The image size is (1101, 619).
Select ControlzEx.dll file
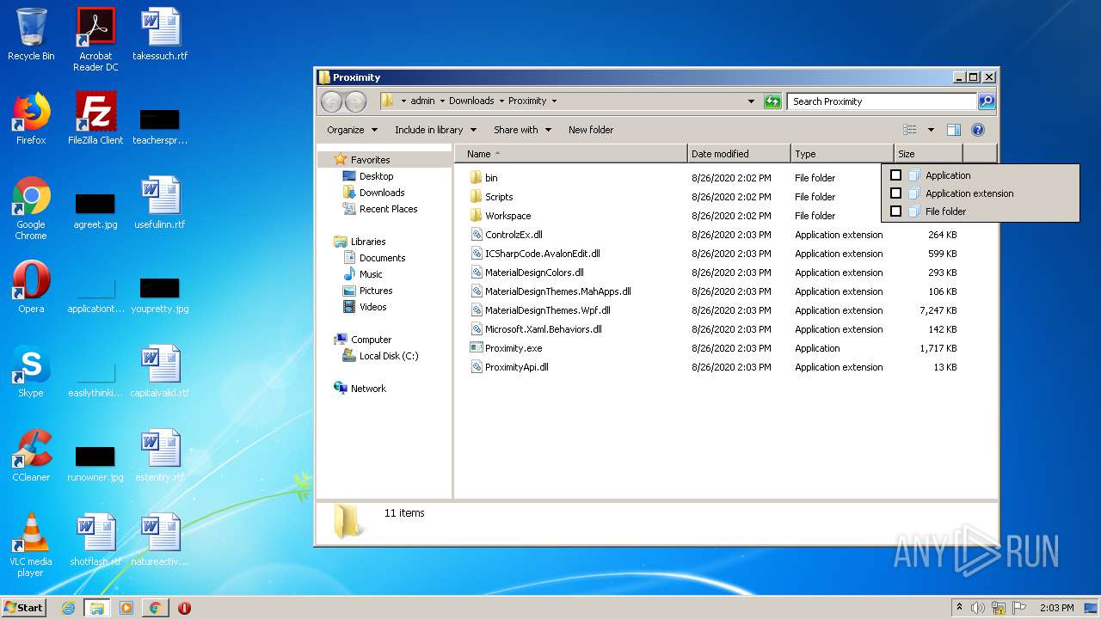pyautogui.click(x=514, y=235)
